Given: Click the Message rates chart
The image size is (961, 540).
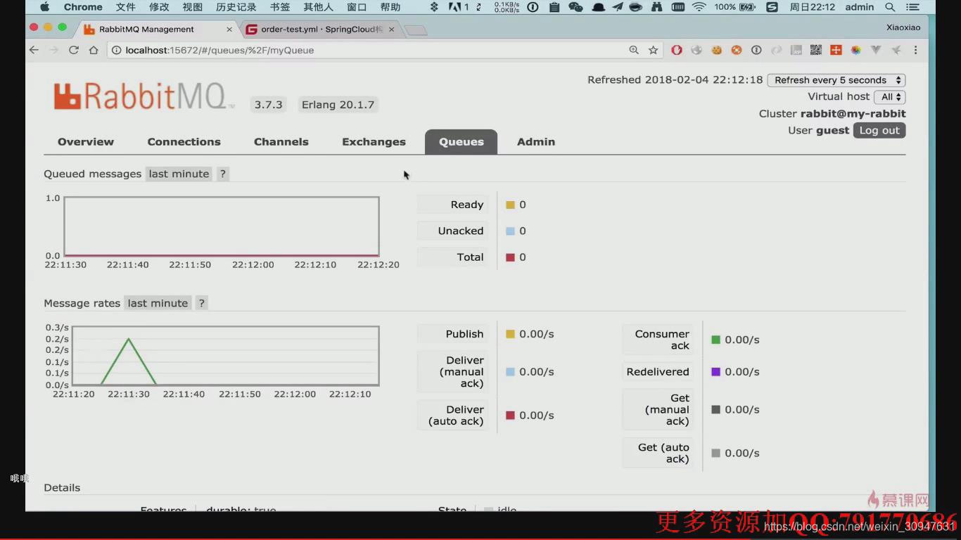Looking at the screenshot, I should point(226,356).
